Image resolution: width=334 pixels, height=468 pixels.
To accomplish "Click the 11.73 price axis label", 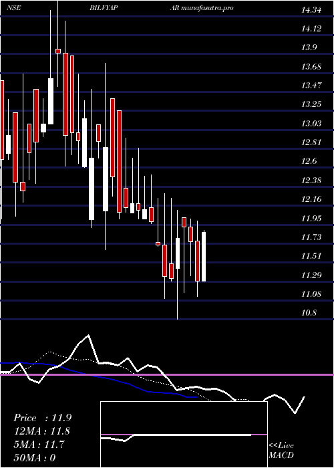I will 311,237.
